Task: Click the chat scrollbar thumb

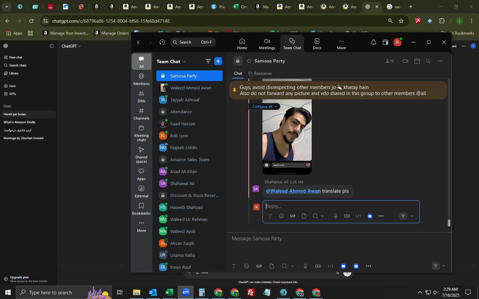Action: tap(449, 223)
